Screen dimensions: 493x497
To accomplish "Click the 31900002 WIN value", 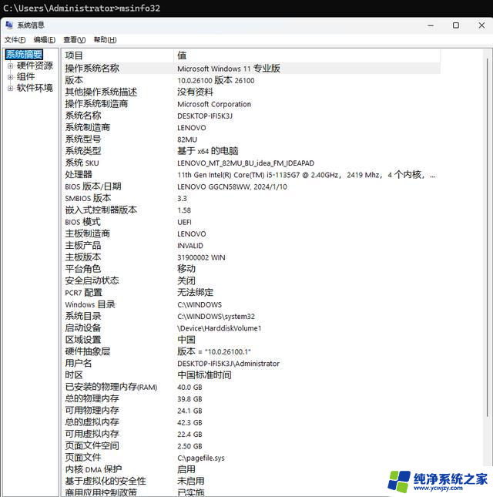I will (x=201, y=257).
